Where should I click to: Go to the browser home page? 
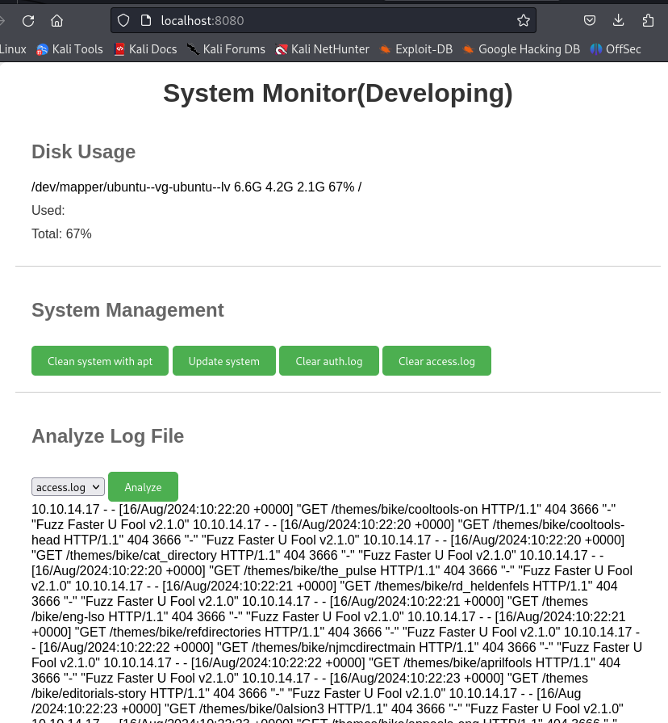56,20
